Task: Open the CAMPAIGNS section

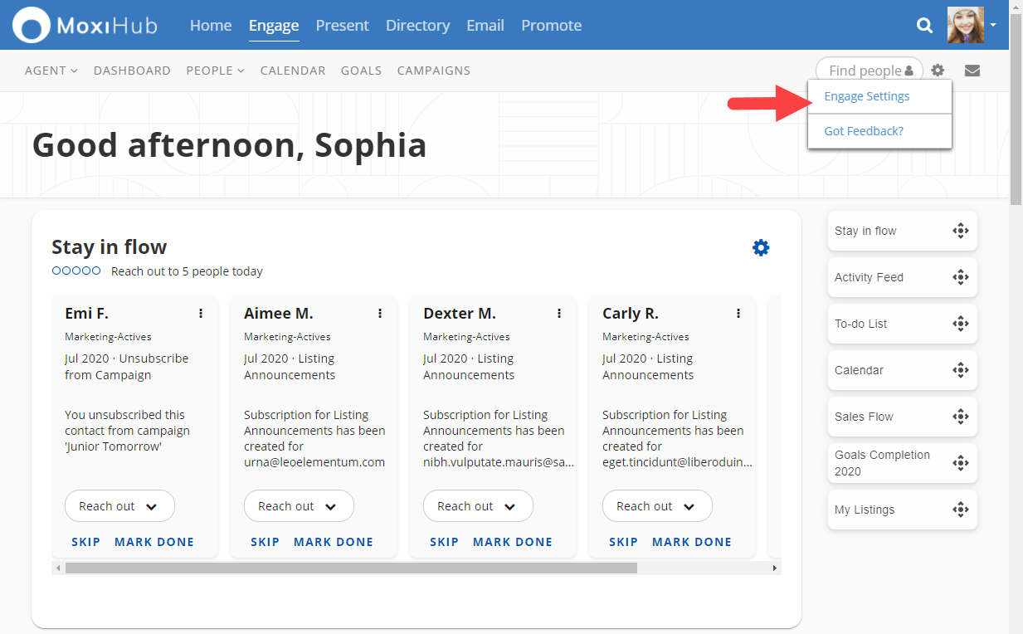Action: click(433, 71)
